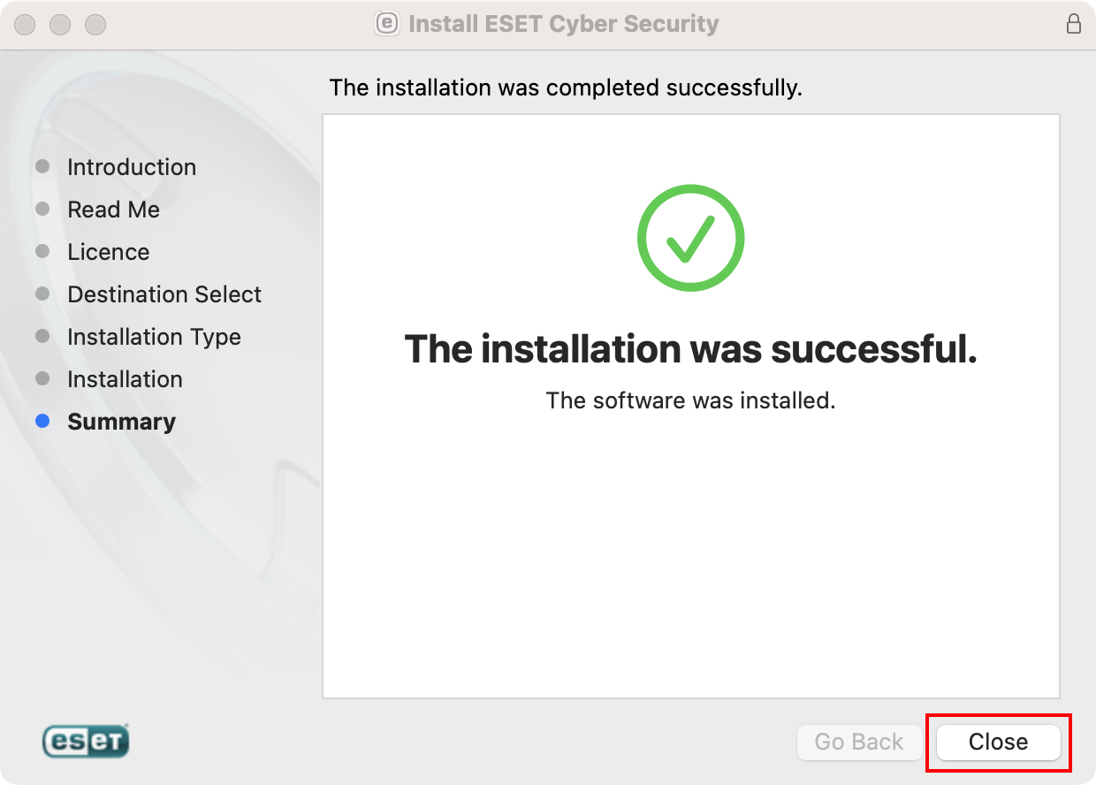Click the lock icon in title bar
The height and width of the screenshot is (785, 1096).
point(1074,24)
